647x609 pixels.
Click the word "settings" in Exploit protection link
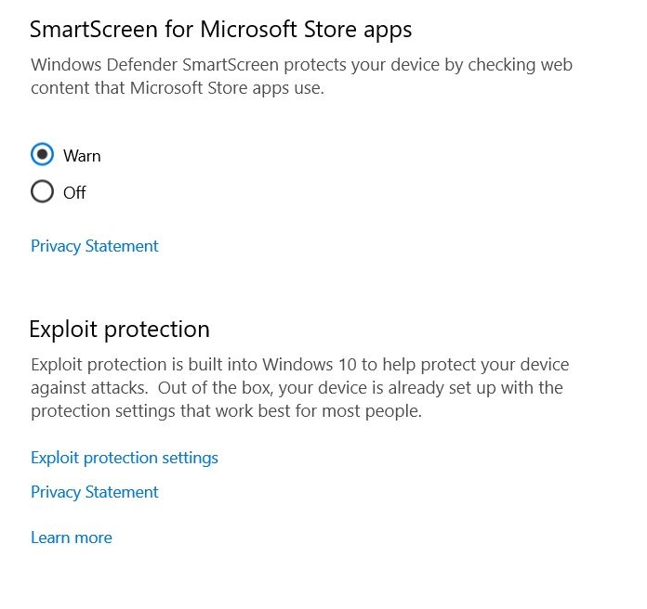[189, 458]
